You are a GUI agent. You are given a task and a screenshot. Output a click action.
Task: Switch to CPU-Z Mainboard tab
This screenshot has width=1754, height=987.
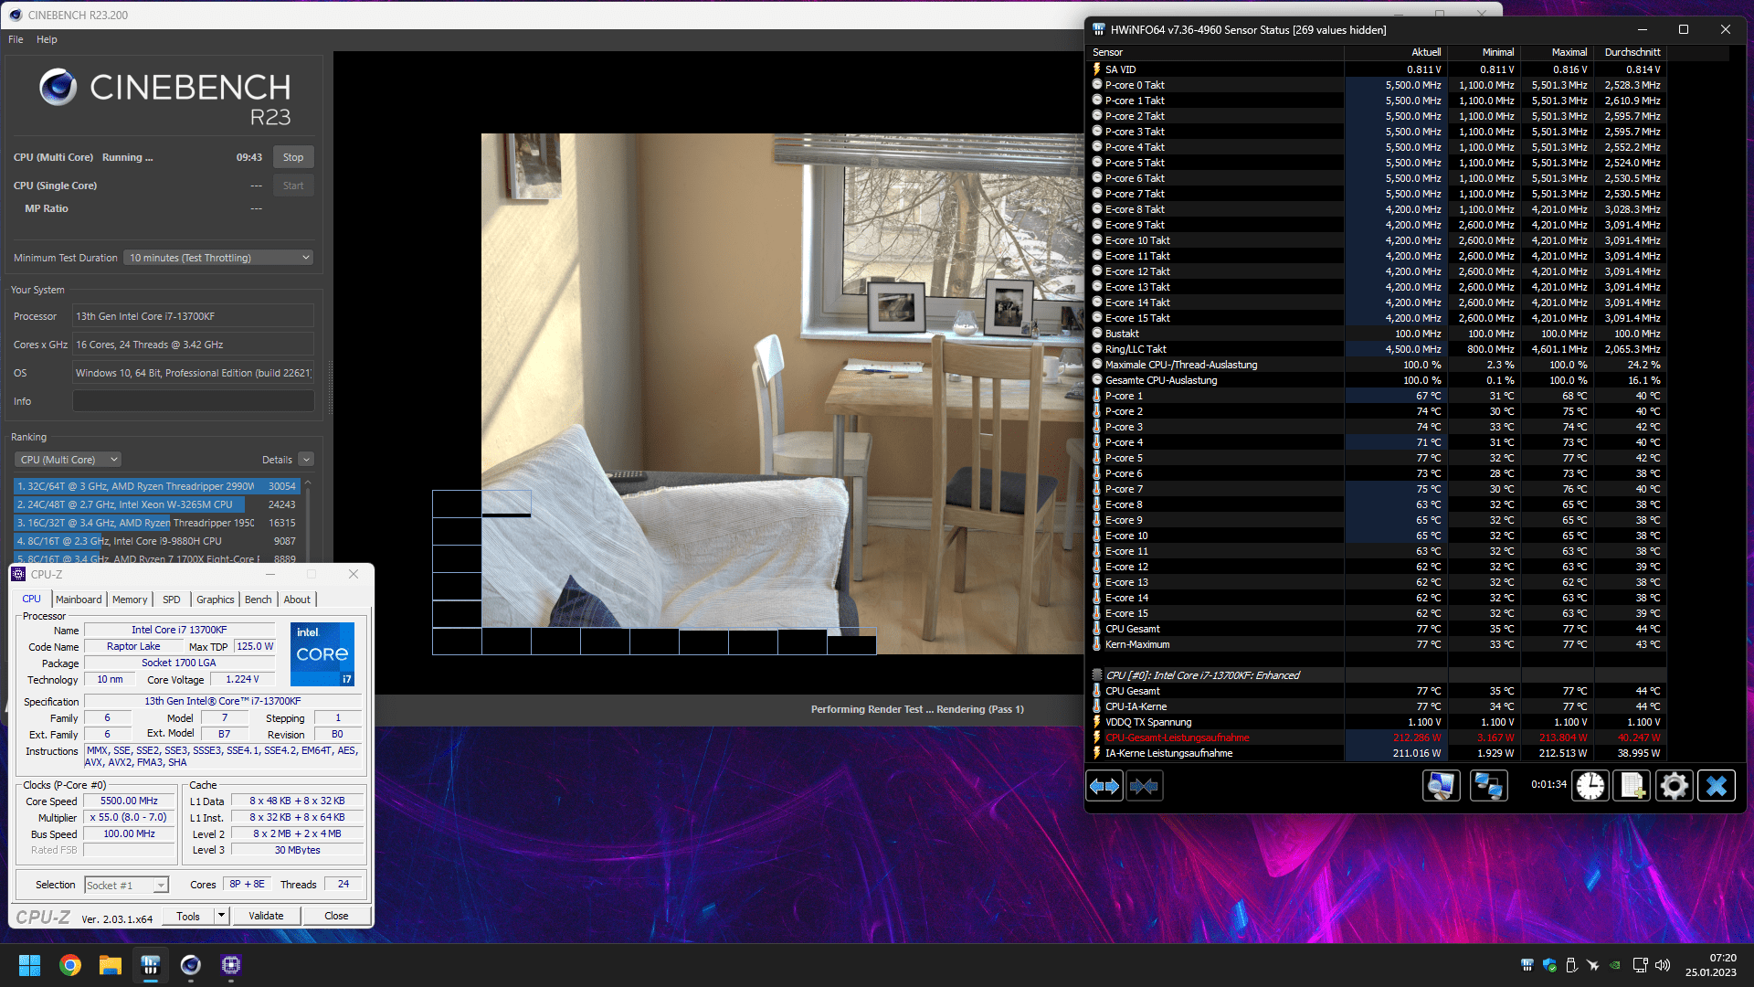coord(79,600)
